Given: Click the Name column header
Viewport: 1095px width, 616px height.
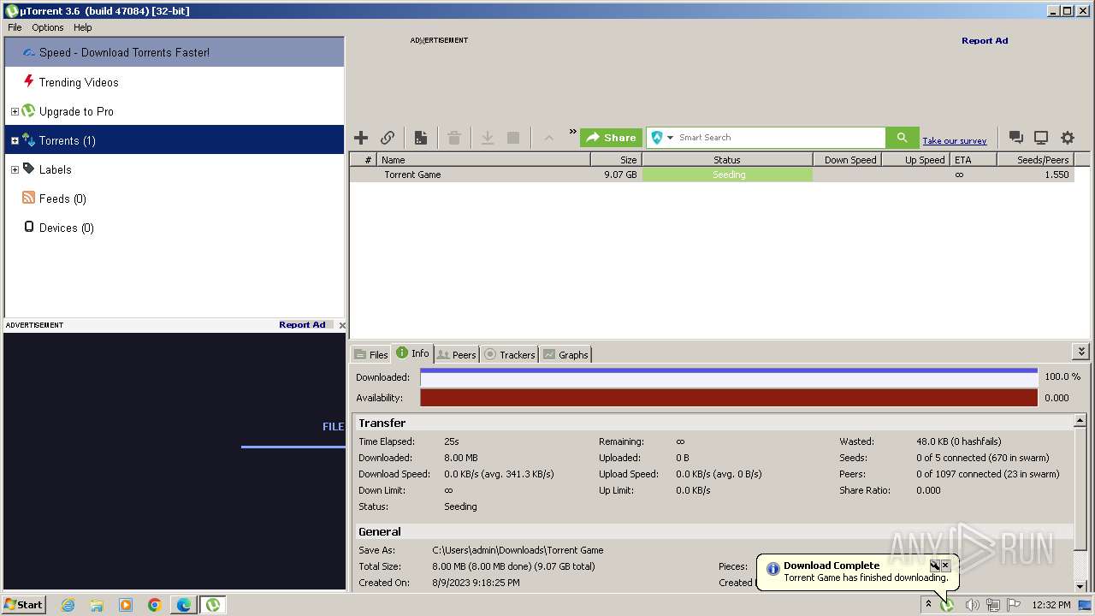Looking at the screenshot, I should point(484,160).
